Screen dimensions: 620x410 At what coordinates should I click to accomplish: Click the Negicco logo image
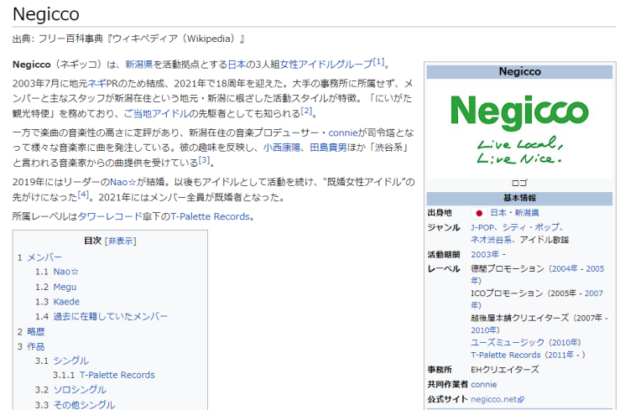(x=519, y=130)
